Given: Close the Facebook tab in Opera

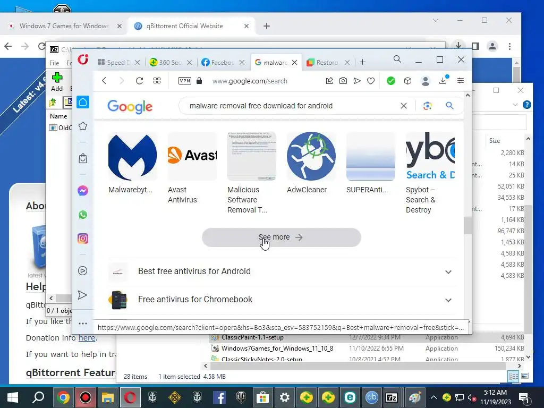Looking at the screenshot, I should point(242,63).
